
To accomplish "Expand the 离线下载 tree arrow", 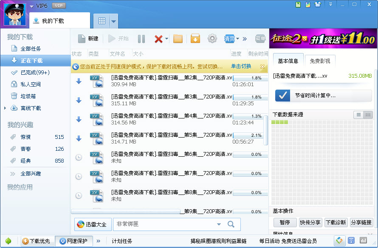I will 5,108.
